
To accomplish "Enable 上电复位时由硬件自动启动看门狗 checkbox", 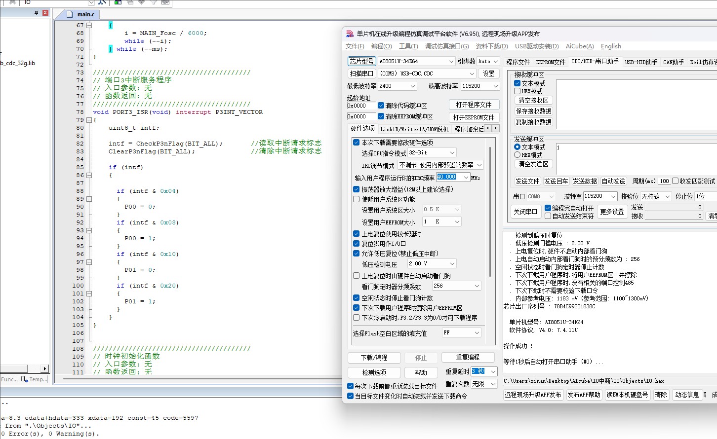I will pos(356,276).
